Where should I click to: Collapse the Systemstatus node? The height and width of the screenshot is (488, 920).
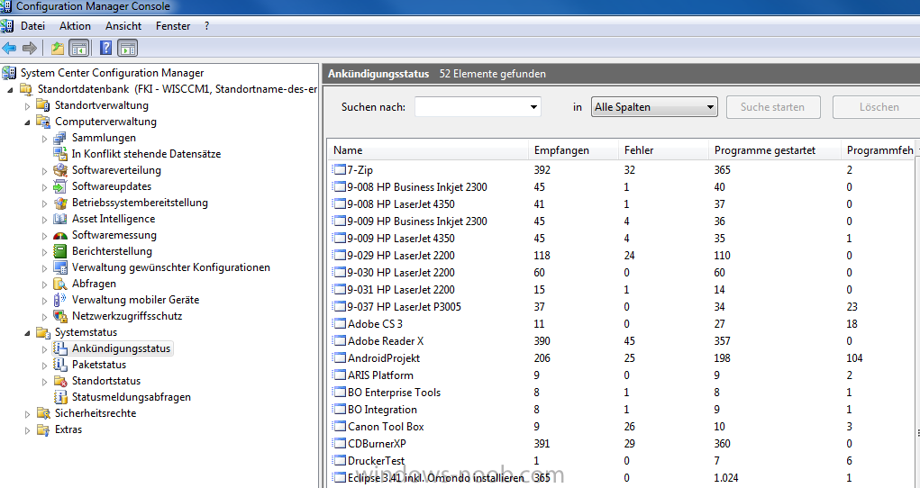(x=27, y=333)
